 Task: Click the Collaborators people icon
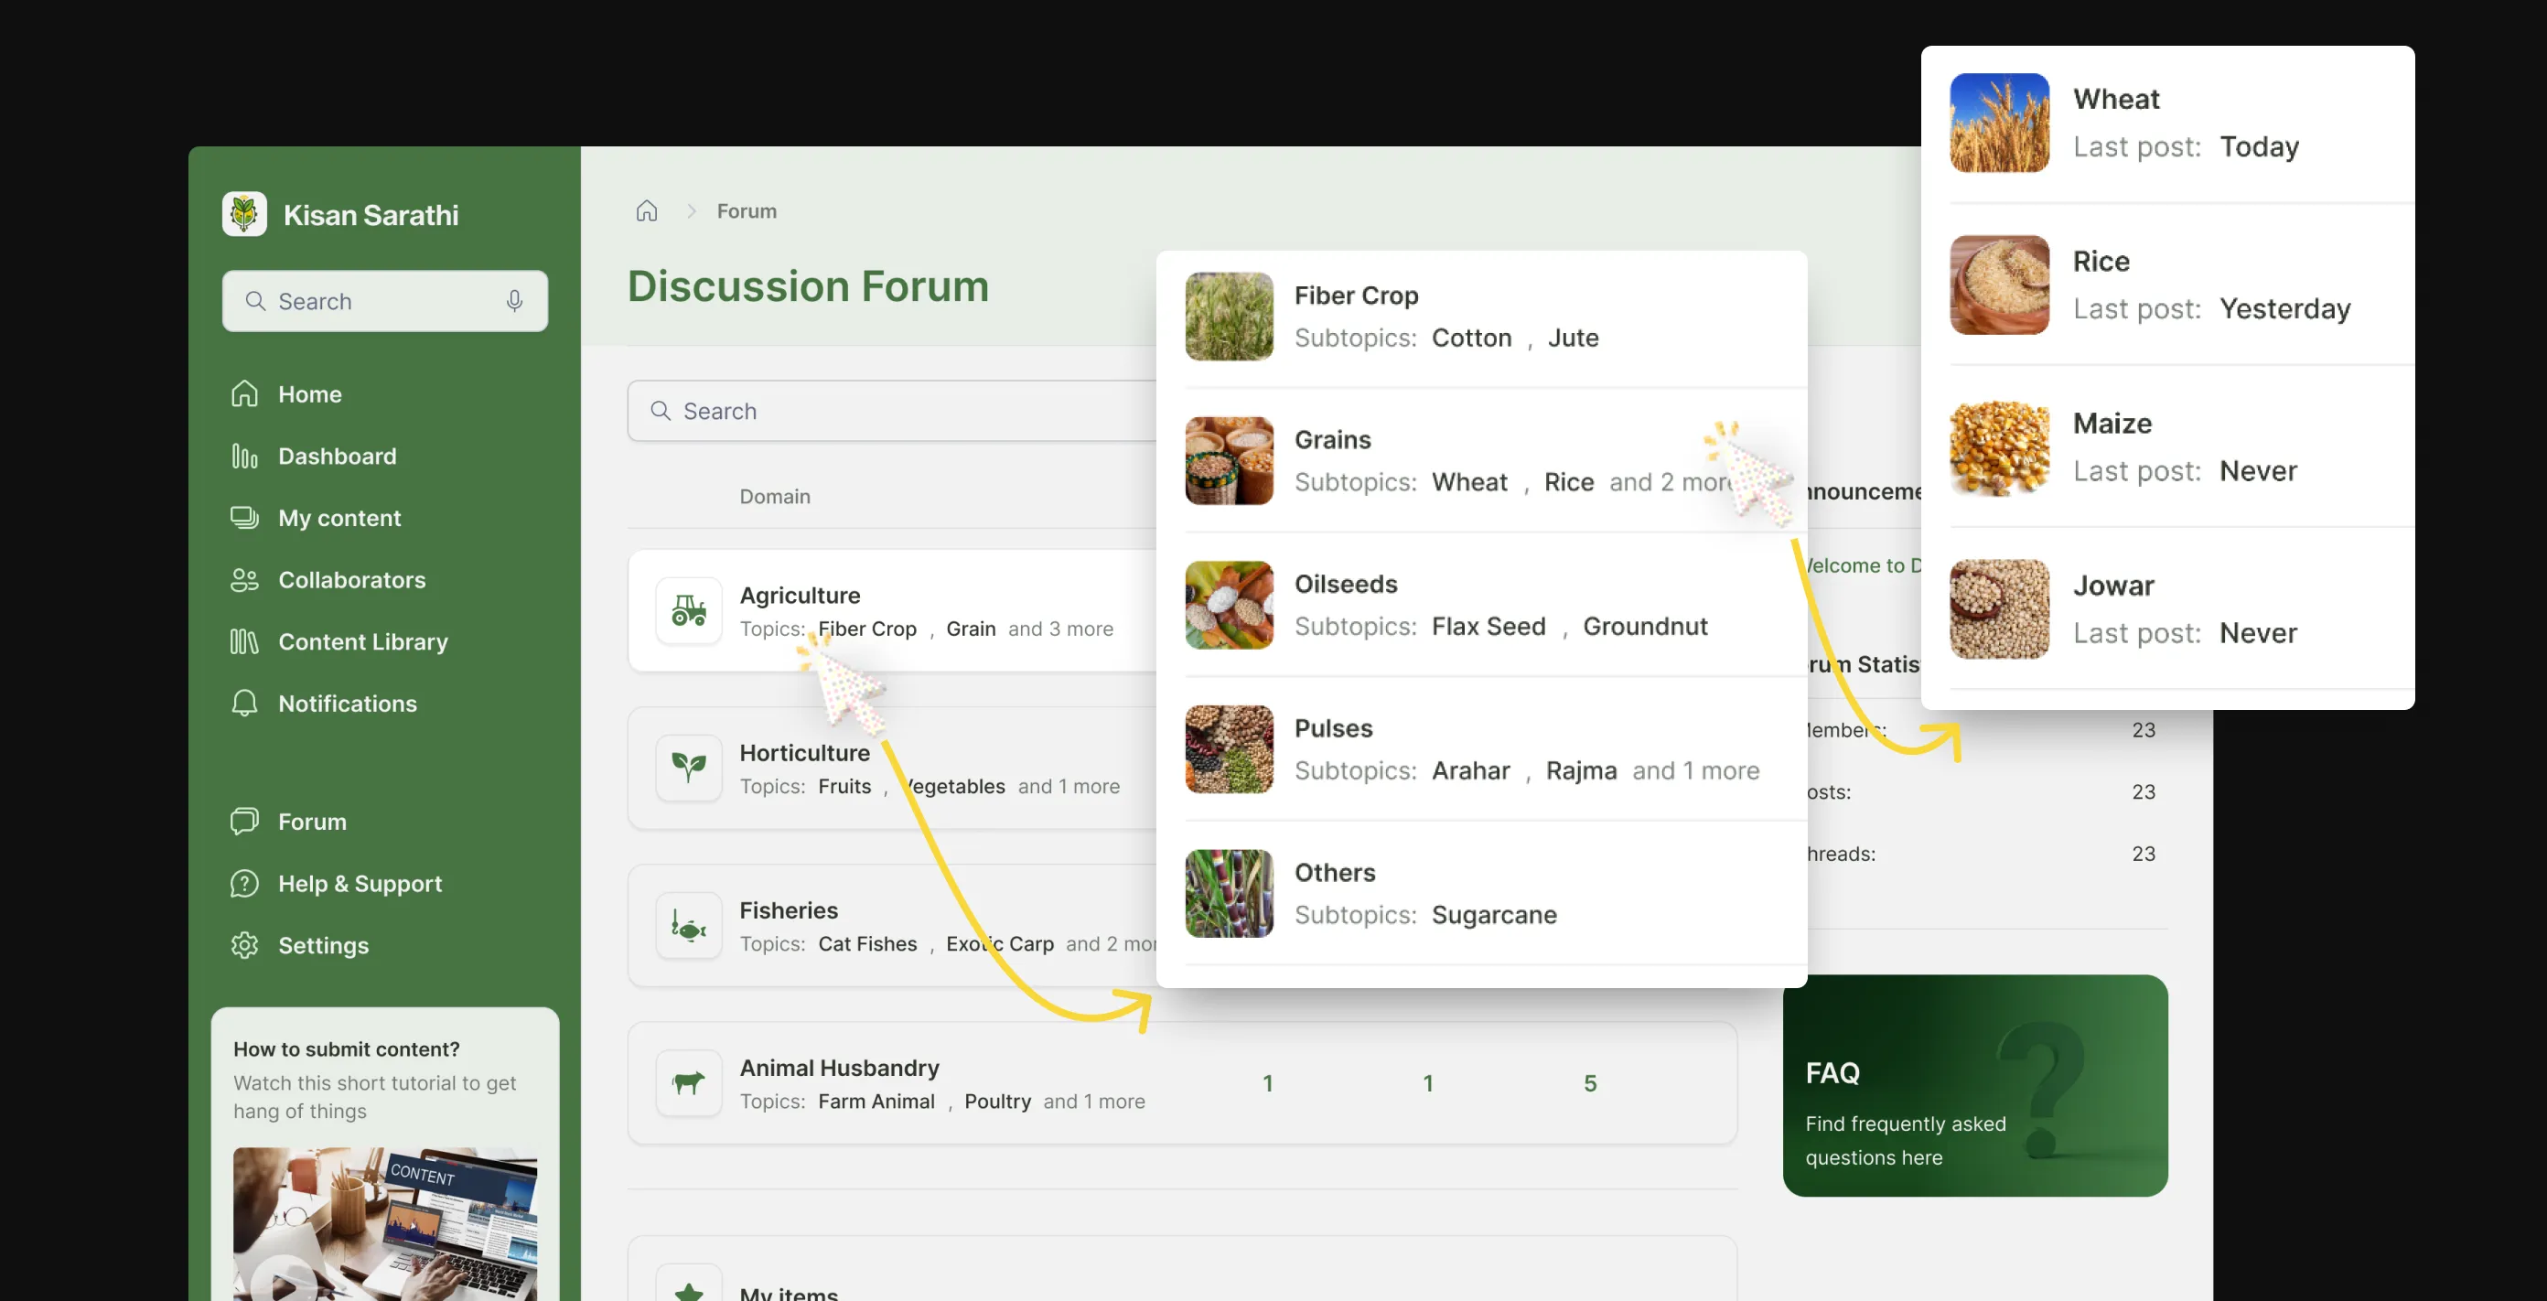244,579
